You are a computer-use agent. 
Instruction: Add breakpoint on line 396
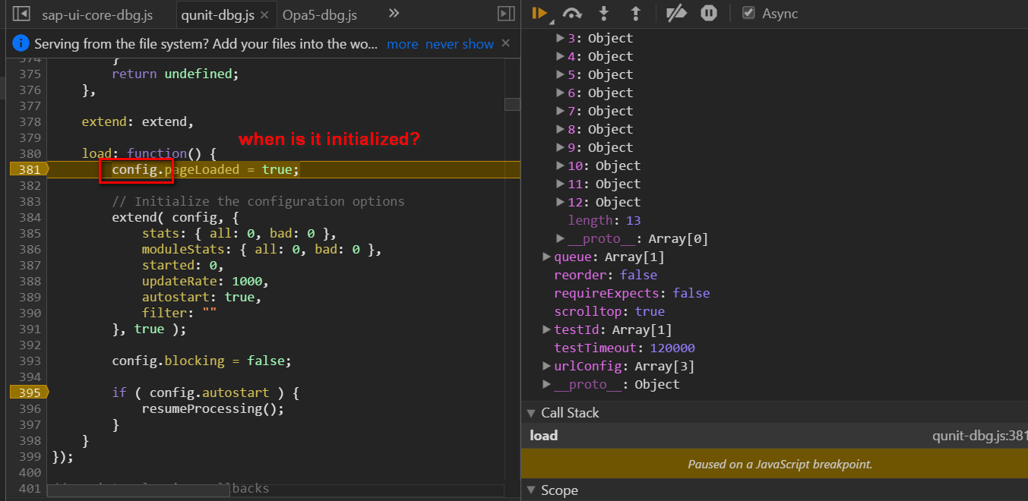coord(28,408)
